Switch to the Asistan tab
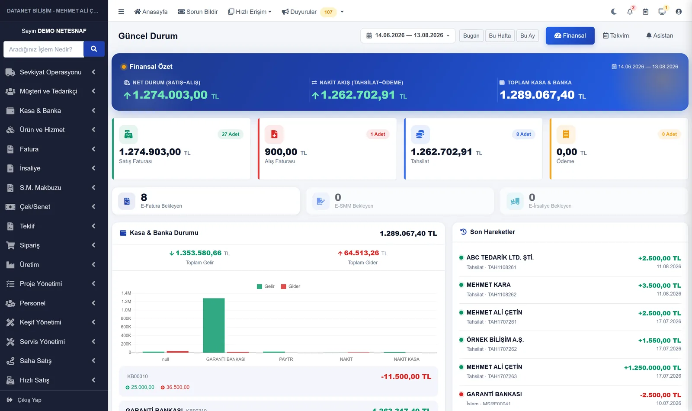 tap(660, 35)
